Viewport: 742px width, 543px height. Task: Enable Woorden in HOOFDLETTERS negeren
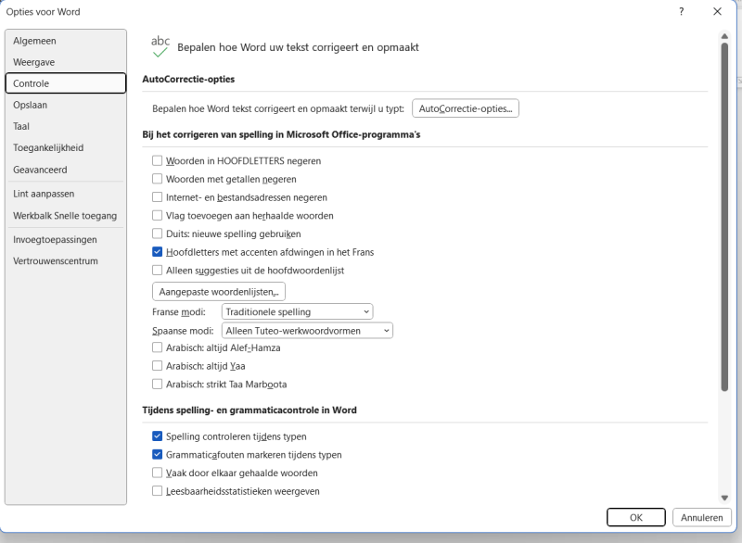click(158, 161)
